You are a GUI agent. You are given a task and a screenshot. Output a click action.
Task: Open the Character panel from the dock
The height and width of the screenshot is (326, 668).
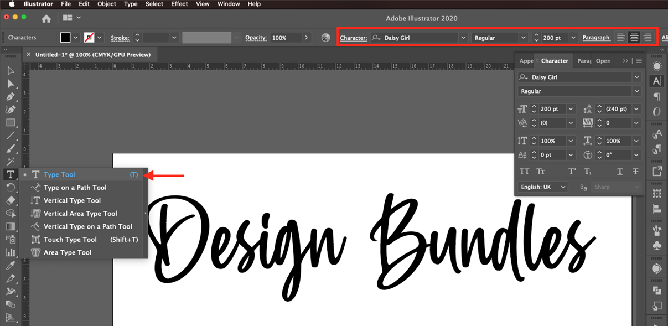tap(657, 81)
